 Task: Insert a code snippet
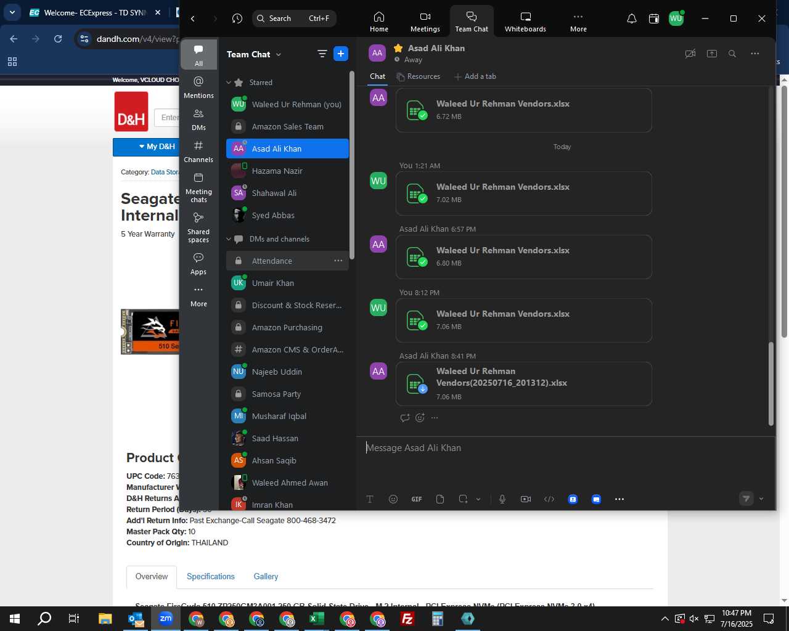(549, 499)
